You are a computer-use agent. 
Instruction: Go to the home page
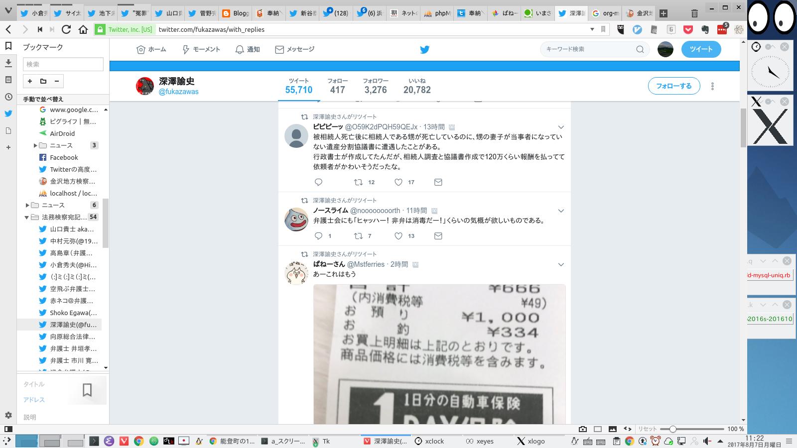click(83, 29)
